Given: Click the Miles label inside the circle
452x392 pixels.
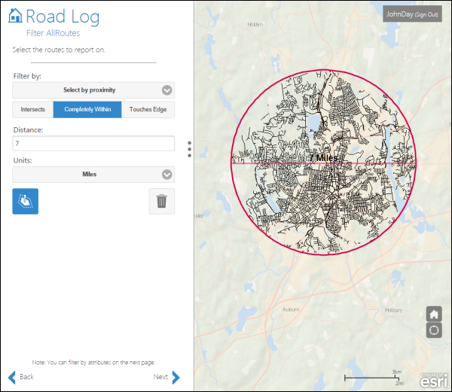Looking at the screenshot, I should tap(326, 158).
